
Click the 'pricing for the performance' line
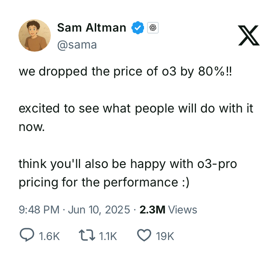[99, 182]
